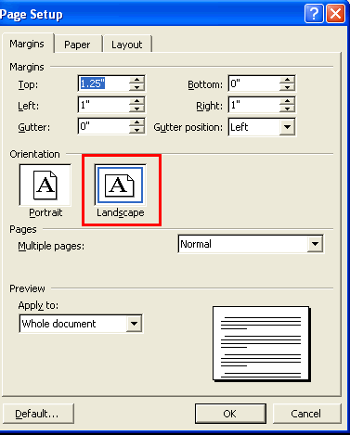This screenshot has width=350, height=435.
Task: Decrease the Right margin value
Action: click(287, 109)
